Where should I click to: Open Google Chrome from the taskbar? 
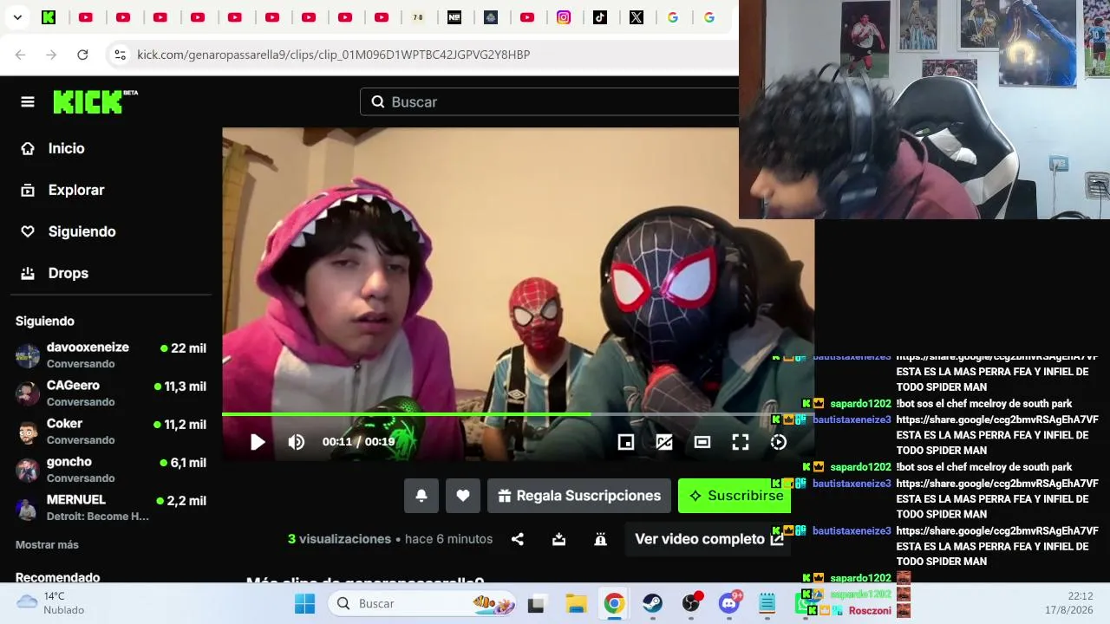click(614, 603)
